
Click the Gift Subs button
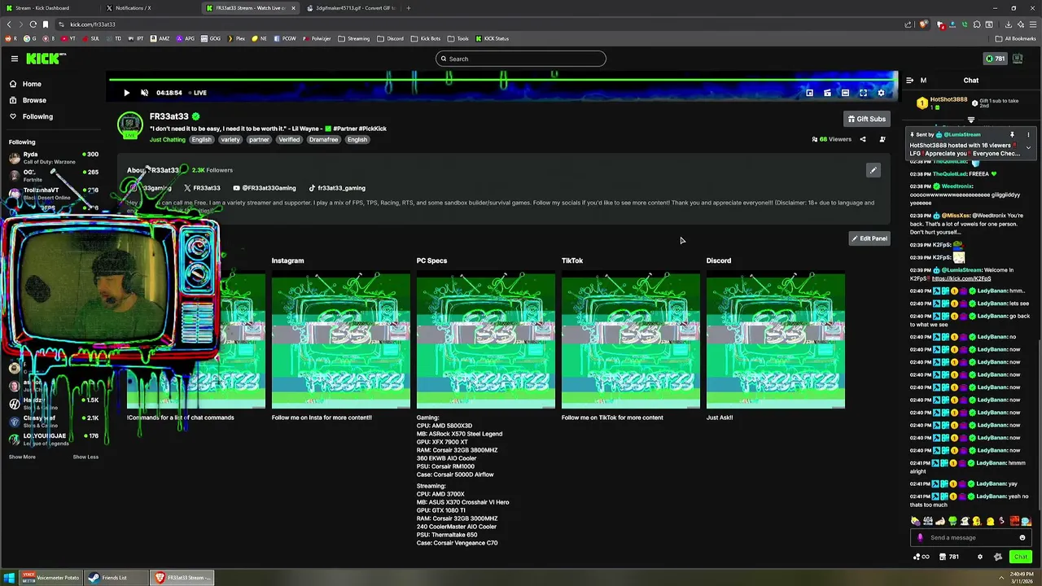pyautogui.click(x=866, y=119)
